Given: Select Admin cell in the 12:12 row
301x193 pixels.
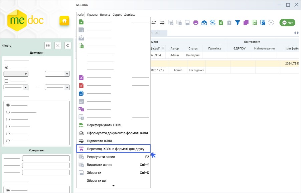Looking at the screenshot, I should (178, 70).
